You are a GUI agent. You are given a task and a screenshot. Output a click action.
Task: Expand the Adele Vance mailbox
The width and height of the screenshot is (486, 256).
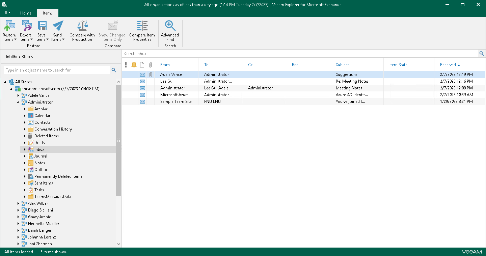(x=18, y=95)
